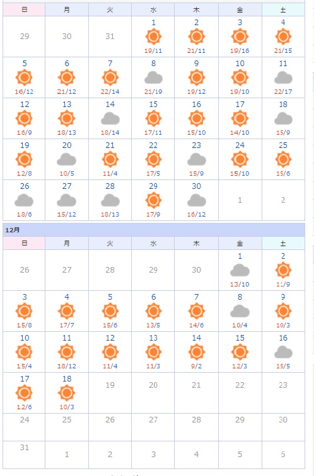Click the greyed date 29 in late October
314x476 pixels.
pyautogui.click(x=25, y=37)
